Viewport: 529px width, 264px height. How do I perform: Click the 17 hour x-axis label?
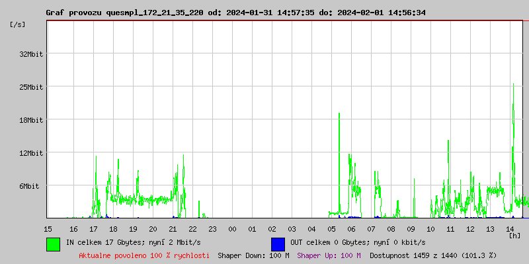click(x=93, y=229)
